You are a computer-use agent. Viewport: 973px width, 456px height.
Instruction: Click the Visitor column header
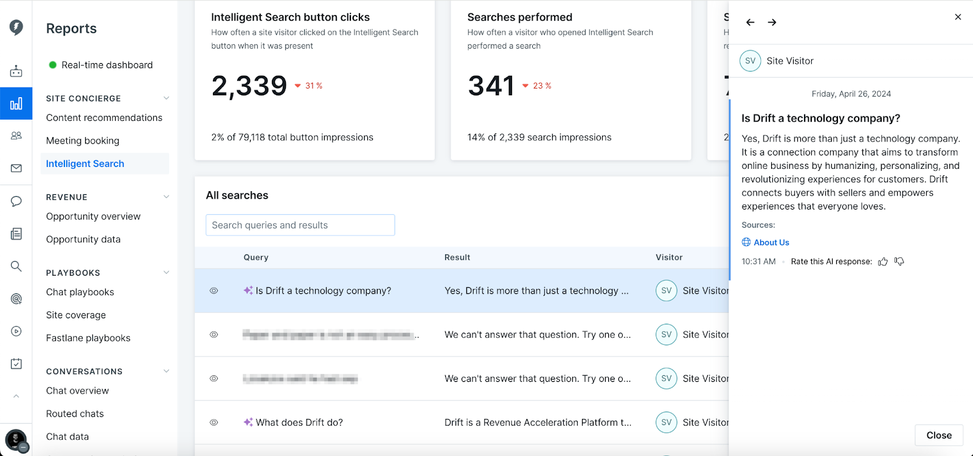coord(669,257)
